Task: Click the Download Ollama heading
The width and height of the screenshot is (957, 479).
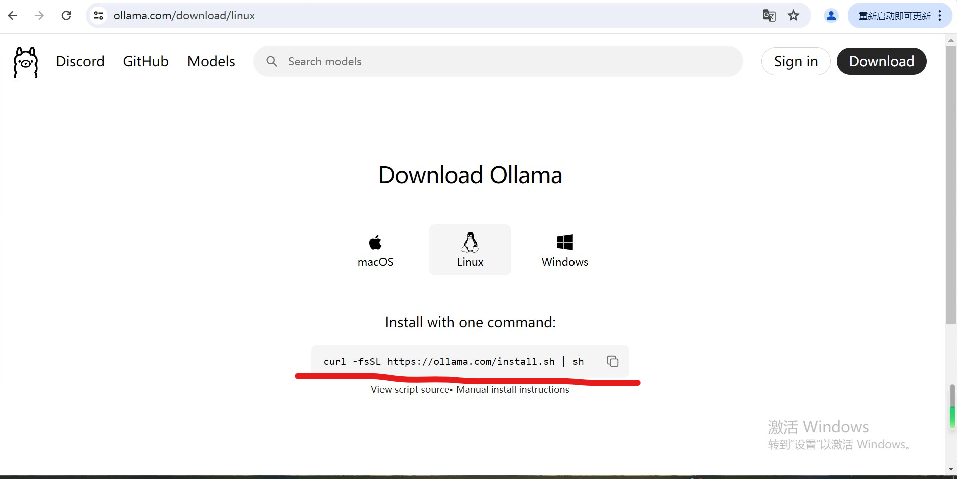Action: 470,175
